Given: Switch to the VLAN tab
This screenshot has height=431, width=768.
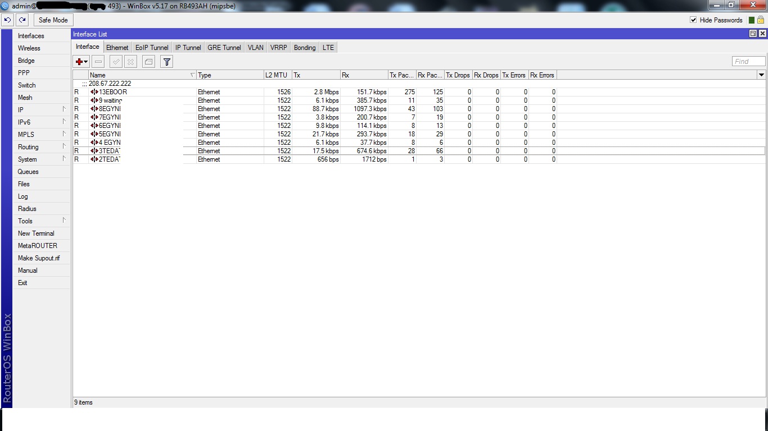Looking at the screenshot, I should (255, 47).
